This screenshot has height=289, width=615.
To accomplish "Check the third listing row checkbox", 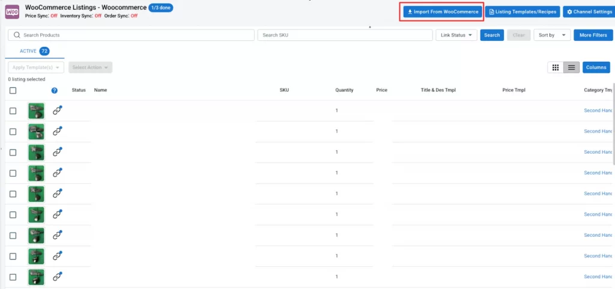I will [x=13, y=153].
